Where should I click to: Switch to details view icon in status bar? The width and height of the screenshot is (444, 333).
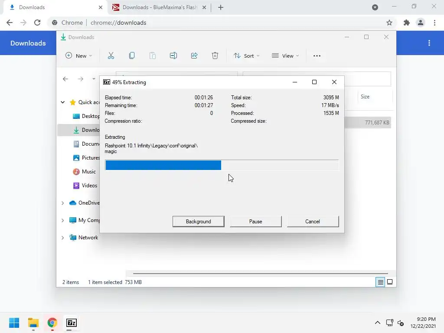380,282
